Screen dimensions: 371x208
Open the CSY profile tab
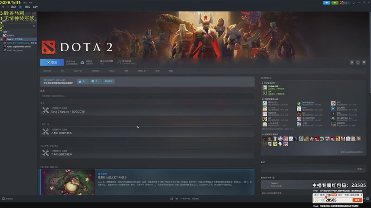click(x=35, y=7)
